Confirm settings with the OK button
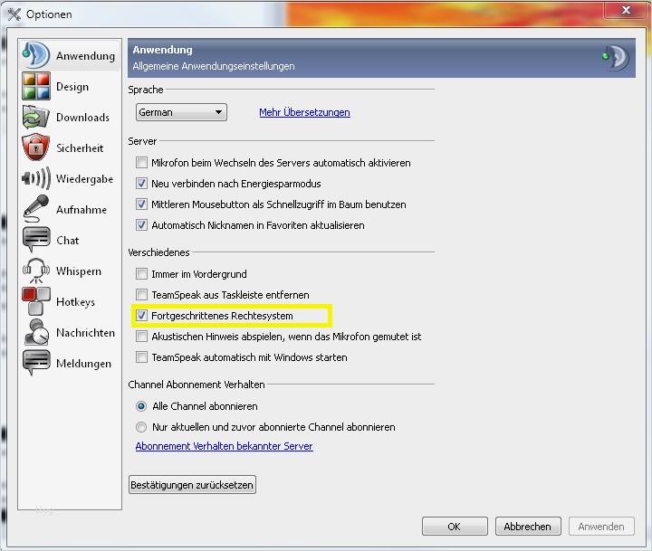This screenshot has height=551, width=652. click(x=455, y=527)
